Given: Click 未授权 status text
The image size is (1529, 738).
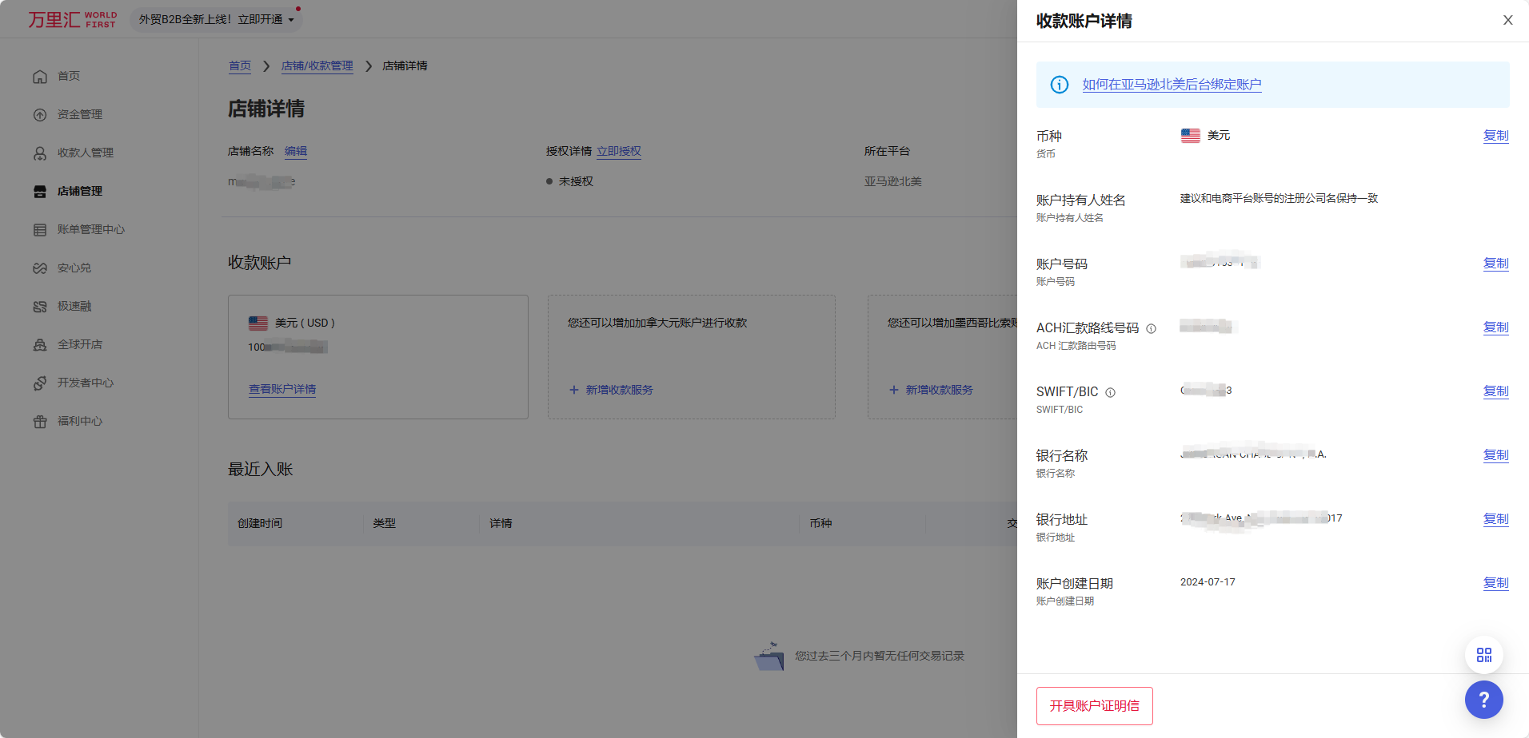Looking at the screenshot, I should click(x=576, y=181).
